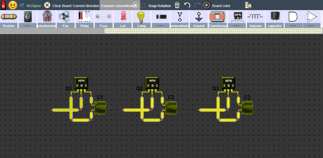323x158 pixels.
Task: Expand the op-amp category options
Action: tap(312, 26)
